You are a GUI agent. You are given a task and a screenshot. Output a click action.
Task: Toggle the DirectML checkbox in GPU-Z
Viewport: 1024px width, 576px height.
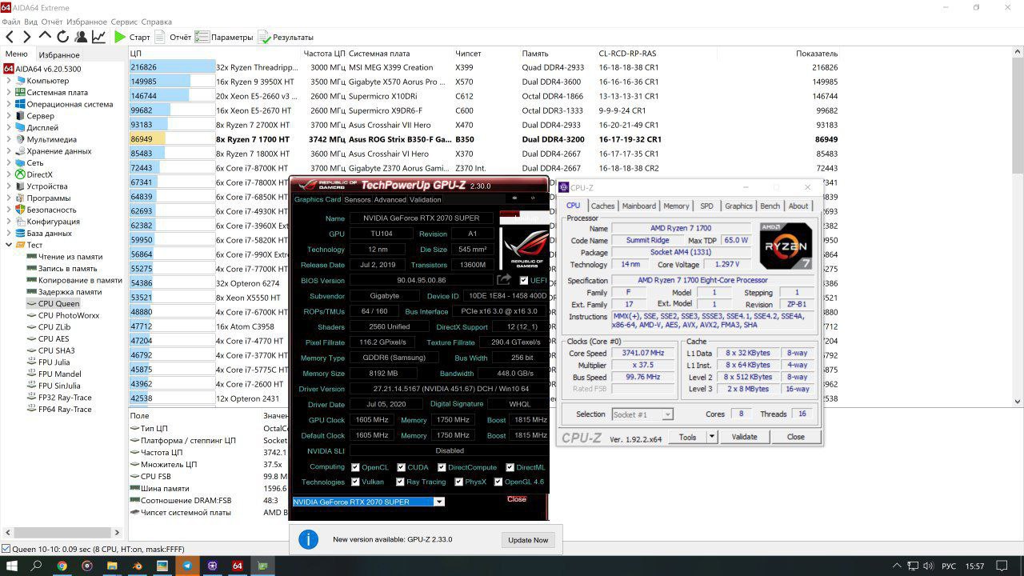[510, 467]
